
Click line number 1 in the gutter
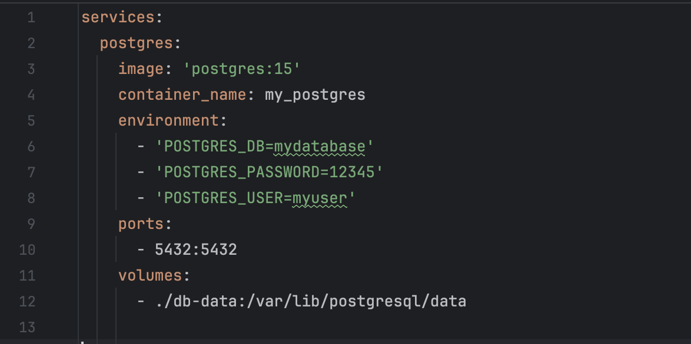(x=31, y=17)
